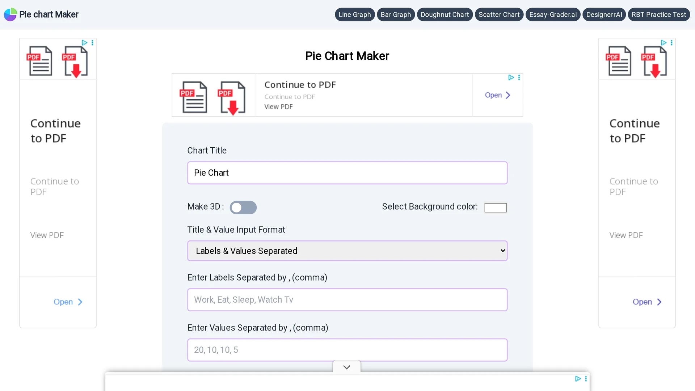
Task: Open the background color picker swatch
Action: 495,207
